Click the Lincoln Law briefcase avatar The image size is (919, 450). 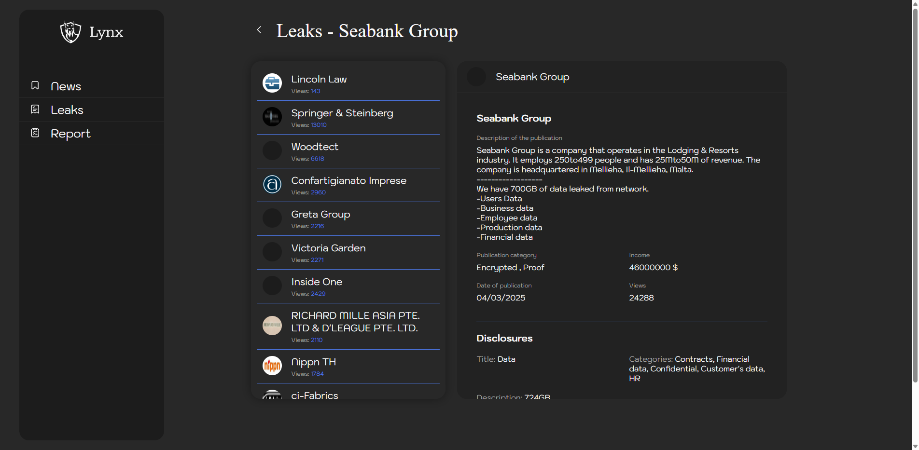point(272,83)
